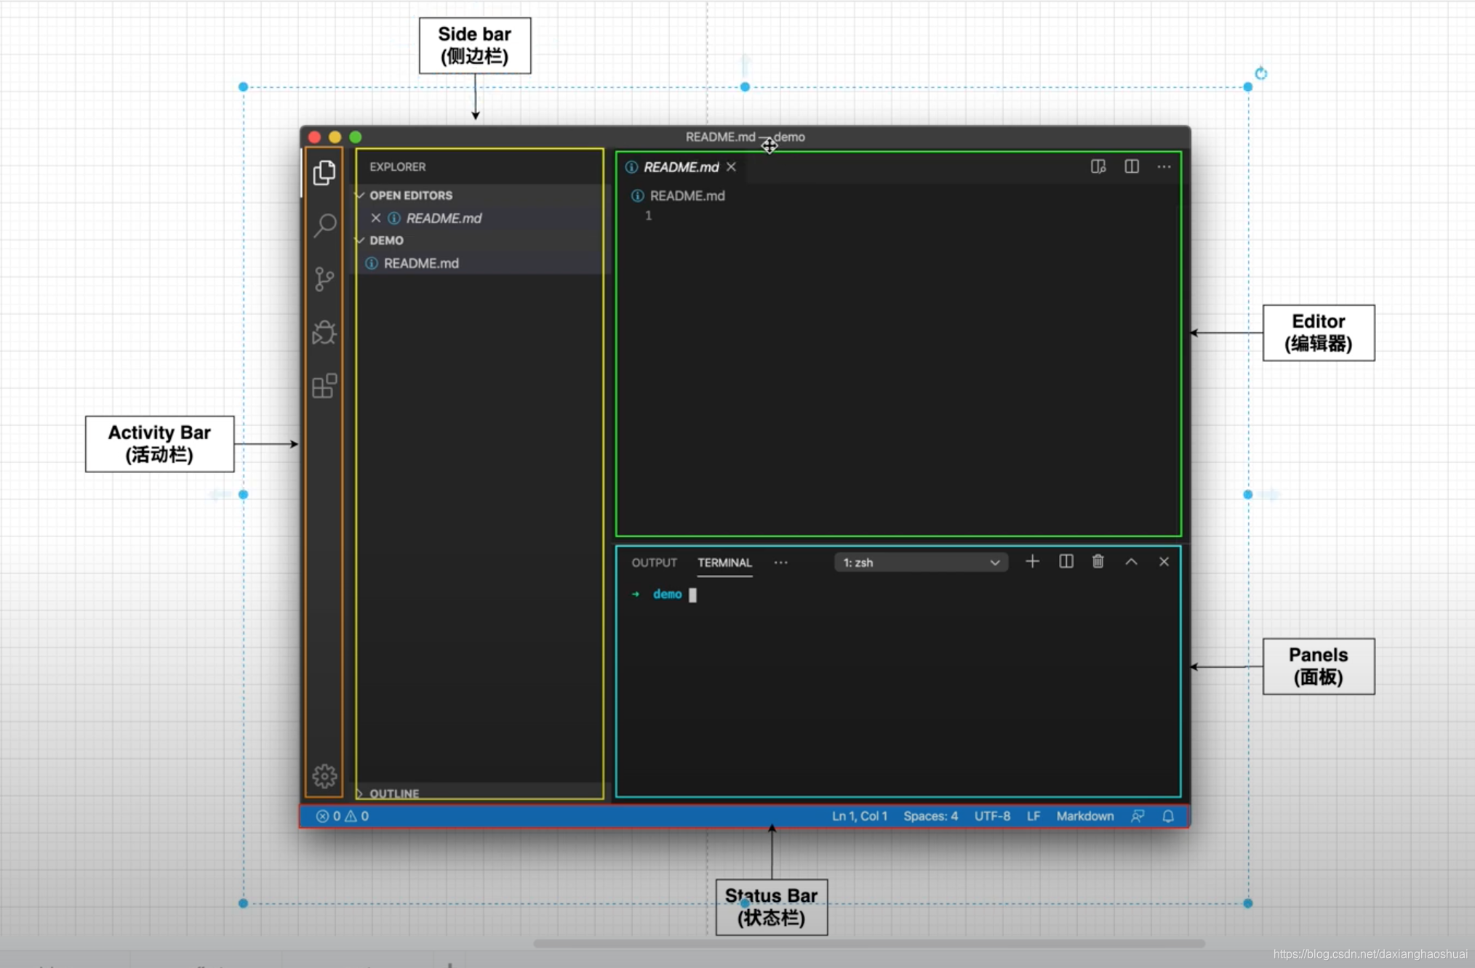The height and width of the screenshot is (968, 1475).
Task: Select the Panels label box
Action: pos(1318,666)
